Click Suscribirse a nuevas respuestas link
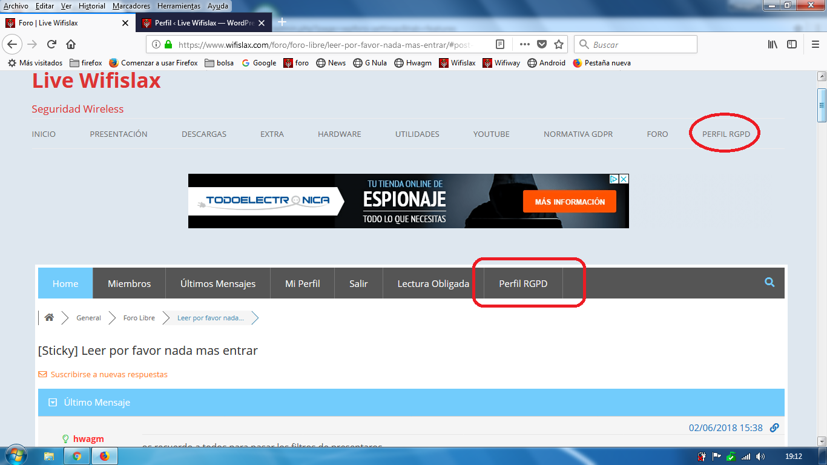This screenshot has width=827, height=465. [x=108, y=374]
